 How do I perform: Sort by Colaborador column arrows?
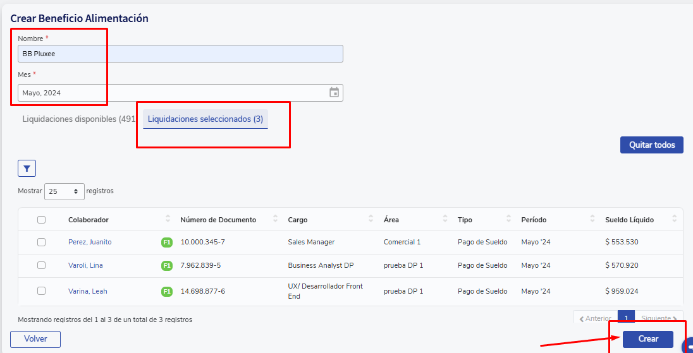168,219
